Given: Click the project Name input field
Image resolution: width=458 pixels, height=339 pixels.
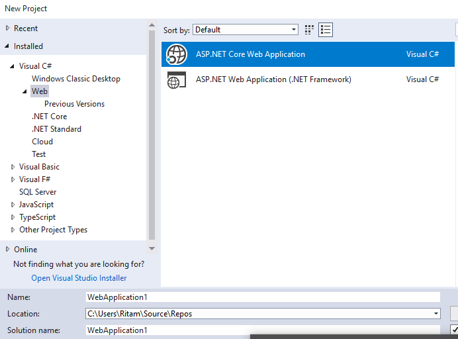Looking at the screenshot, I should tap(263, 297).
